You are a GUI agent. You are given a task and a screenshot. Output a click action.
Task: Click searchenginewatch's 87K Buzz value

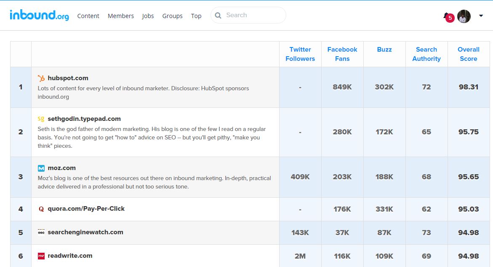pos(384,233)
